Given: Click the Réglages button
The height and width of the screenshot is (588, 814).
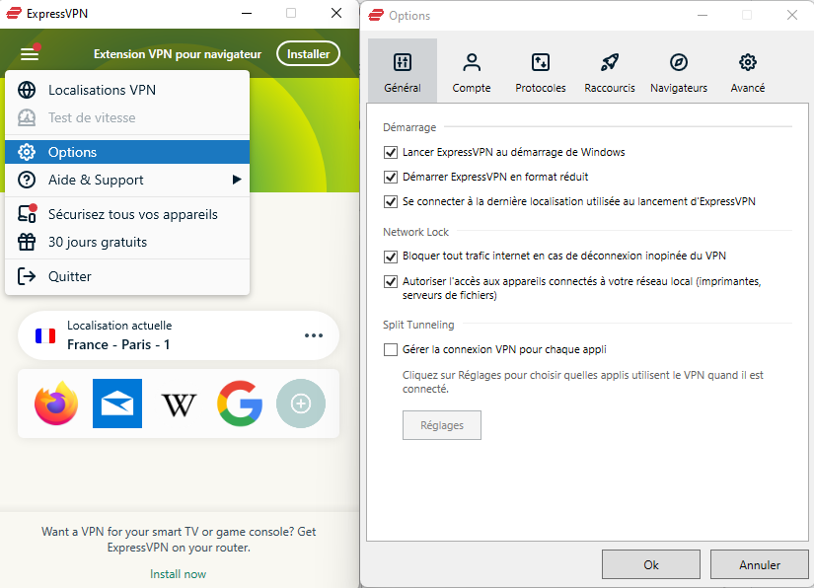Looking at the screenshot, I should point(442,425).
